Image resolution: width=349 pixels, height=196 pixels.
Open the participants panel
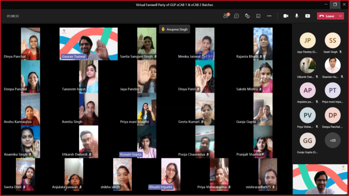(226, 16)
